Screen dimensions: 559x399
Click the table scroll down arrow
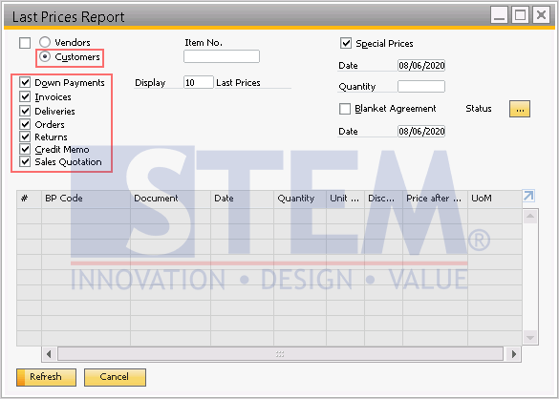point(530,337)
